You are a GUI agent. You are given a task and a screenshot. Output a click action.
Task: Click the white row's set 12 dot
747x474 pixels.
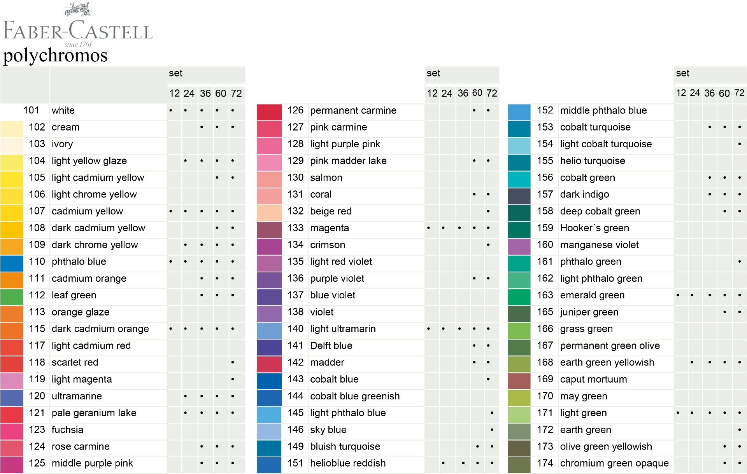click(x=171, y=111)
